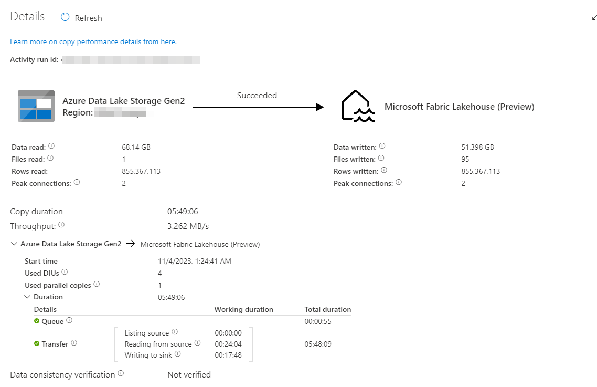
Task: Select the Copy duration value '05:49:06'
Action: pos(183,211)
